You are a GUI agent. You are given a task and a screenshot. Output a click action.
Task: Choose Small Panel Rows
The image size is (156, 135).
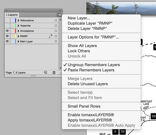coord(101,106)
